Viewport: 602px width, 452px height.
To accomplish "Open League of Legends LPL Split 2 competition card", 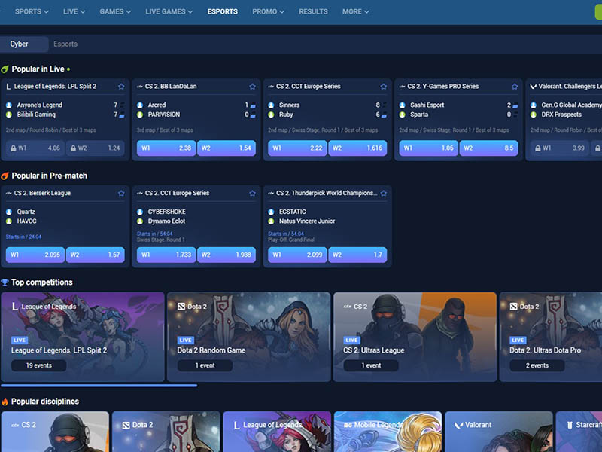I will [x=83, y=337].
